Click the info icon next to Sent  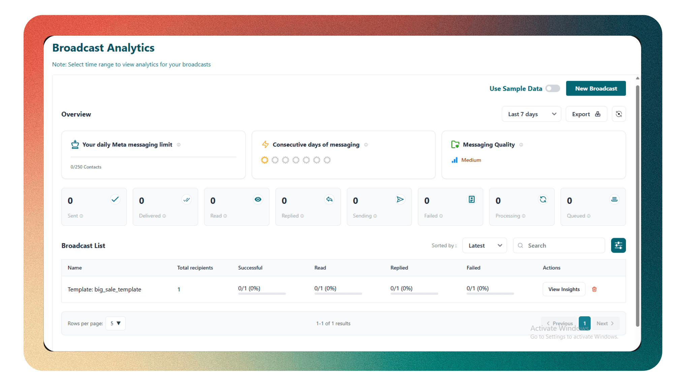point(81,216)
